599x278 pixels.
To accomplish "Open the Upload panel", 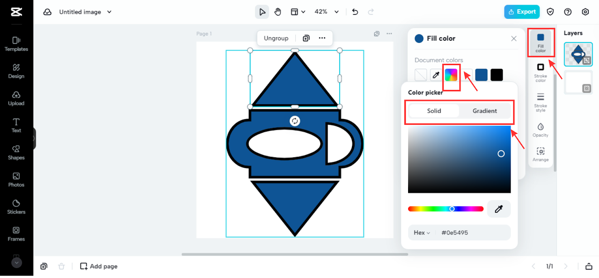I will (16, 98).
